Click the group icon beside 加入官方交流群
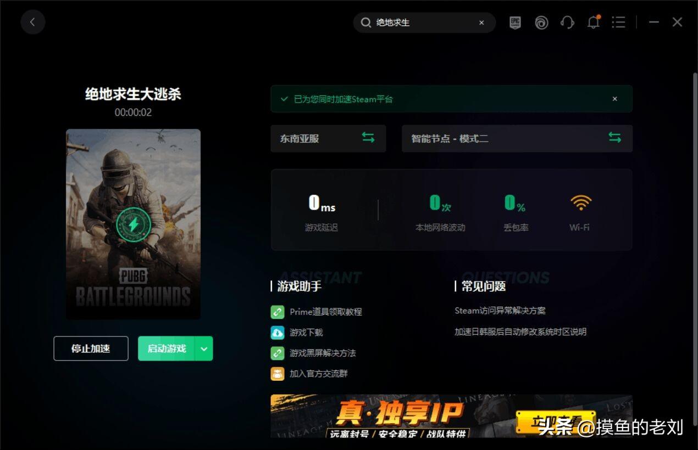 pos(278,374)
